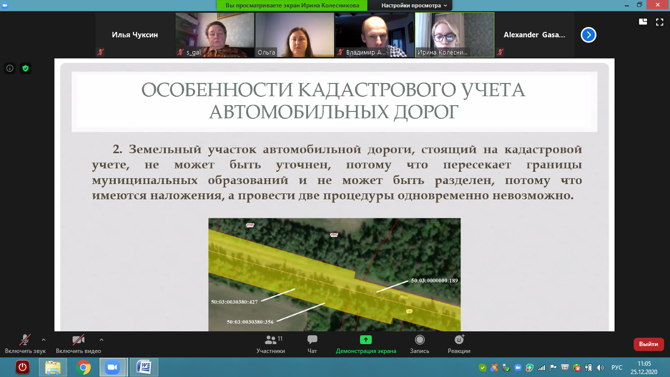Screen dimensions: 670x377
Task: Click the Zoom icon in title bar
Action: coord(4,4)
